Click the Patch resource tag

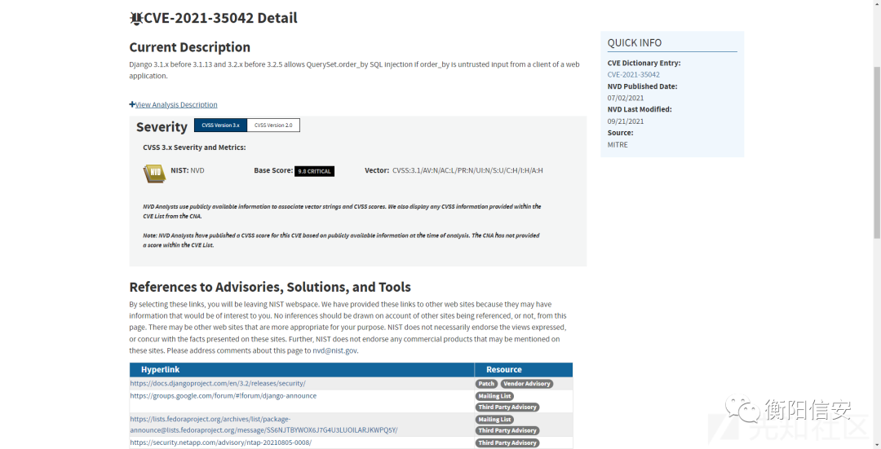486,384
